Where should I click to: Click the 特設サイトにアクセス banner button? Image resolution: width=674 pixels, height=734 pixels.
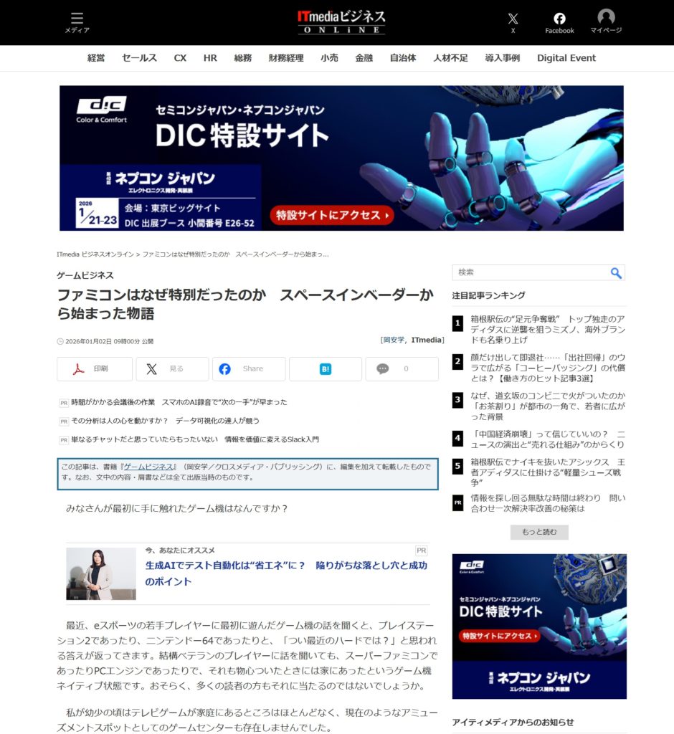click(x=332, y=215)
